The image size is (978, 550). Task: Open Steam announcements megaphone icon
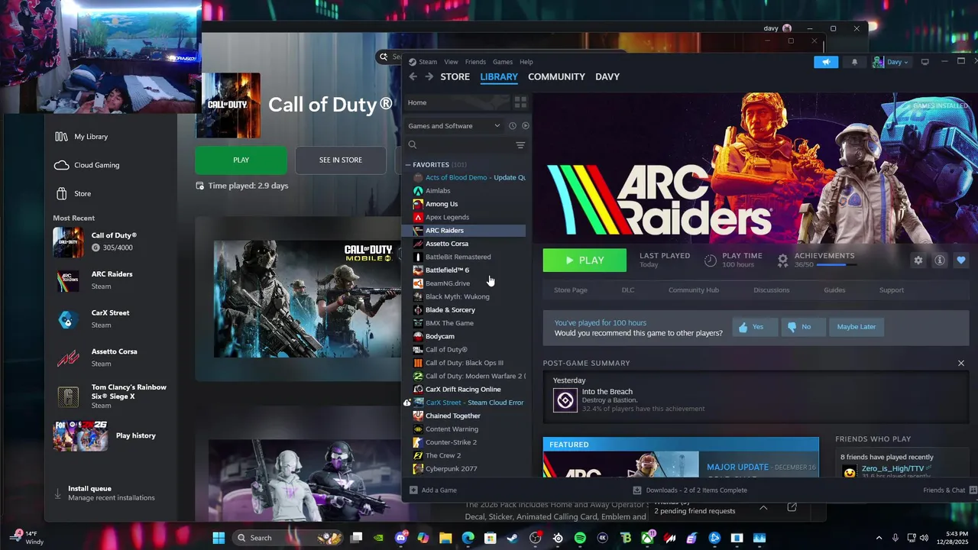coord(826,62)
